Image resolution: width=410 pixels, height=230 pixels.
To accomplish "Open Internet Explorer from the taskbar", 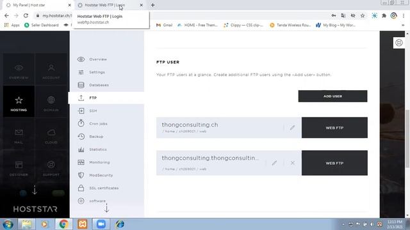I will click(x=120, y=224).
